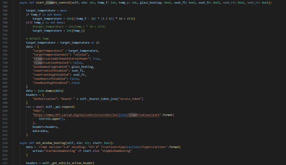Select the "targetTemperatureUnit" dictionary key
Screen dimensions: 286x165
[51, 55]
